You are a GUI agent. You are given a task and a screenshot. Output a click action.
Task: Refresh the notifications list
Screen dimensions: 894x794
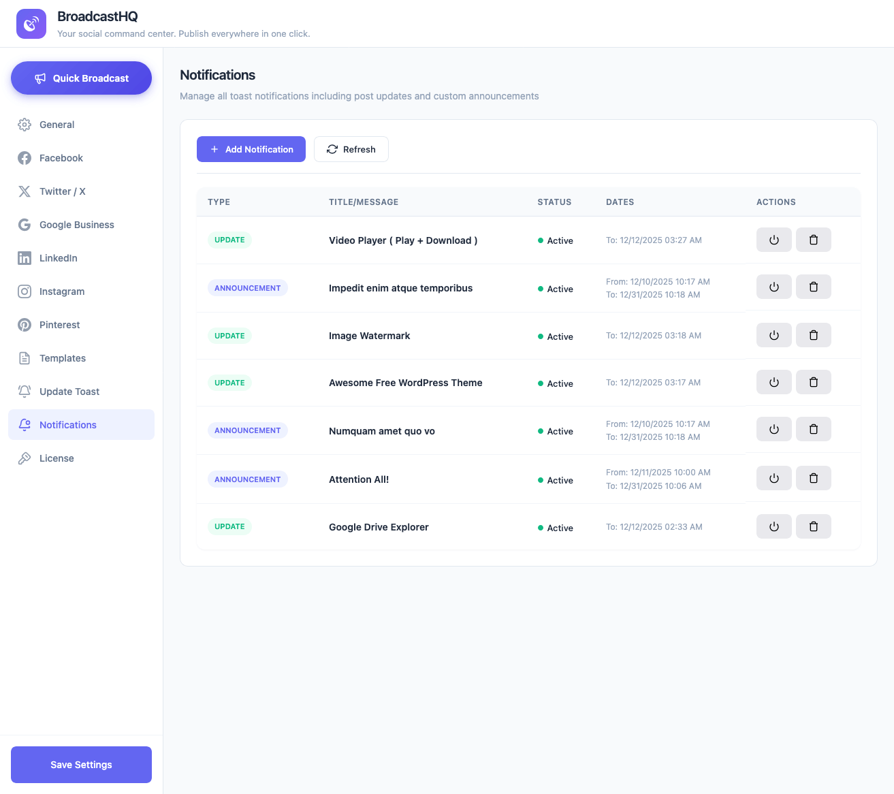coord(351,149)
